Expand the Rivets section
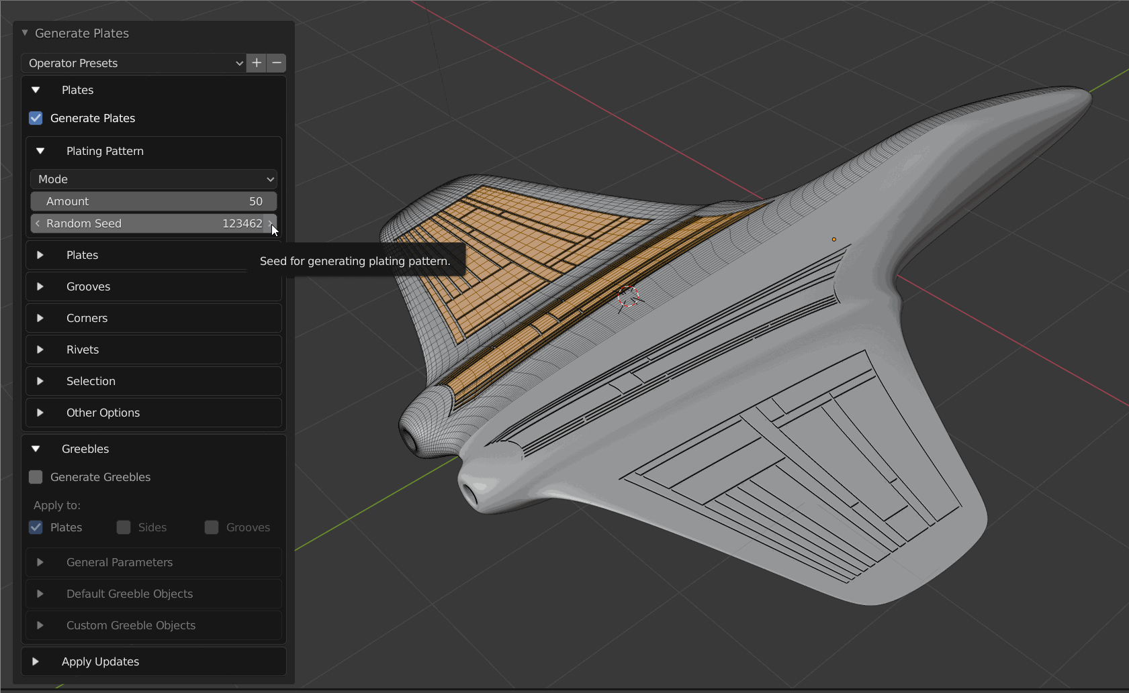The image size is (1129, 693). 40,350
